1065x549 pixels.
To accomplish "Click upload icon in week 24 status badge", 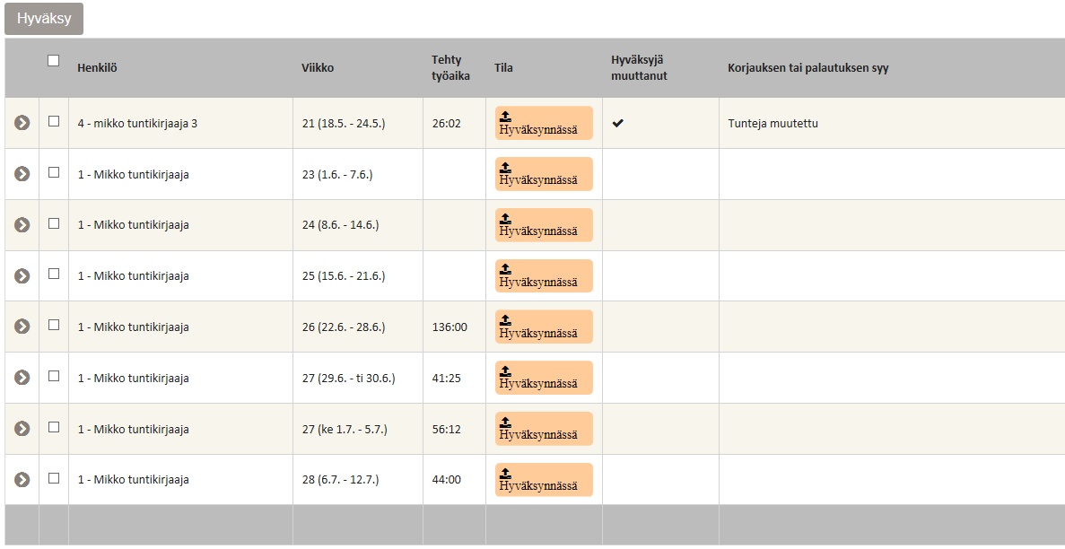I will pos(505,218).
